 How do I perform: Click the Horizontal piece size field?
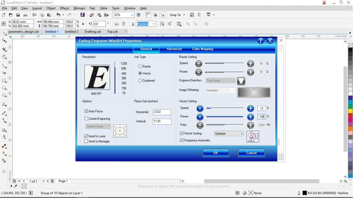click(162, 112)
